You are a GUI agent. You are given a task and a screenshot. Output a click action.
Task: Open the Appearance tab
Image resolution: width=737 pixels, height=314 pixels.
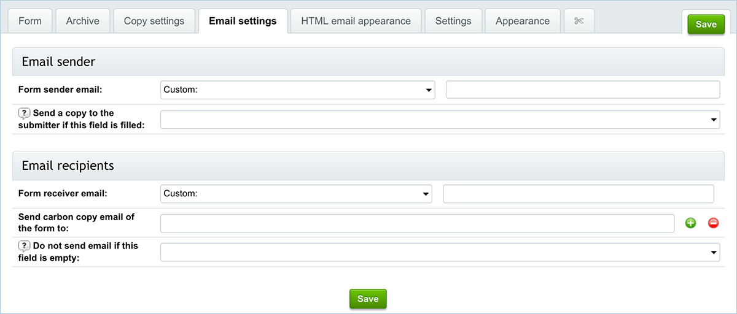(x=523, y=21)
